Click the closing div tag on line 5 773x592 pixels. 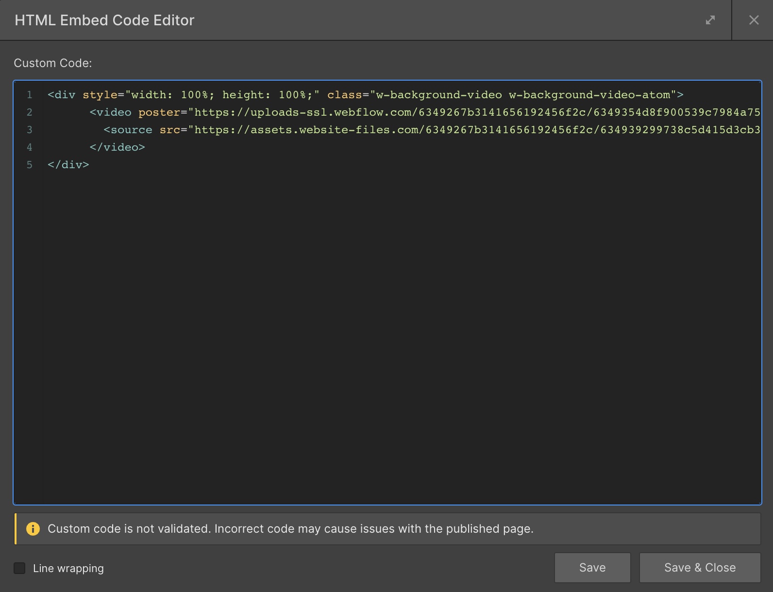(x=68, y=165)
